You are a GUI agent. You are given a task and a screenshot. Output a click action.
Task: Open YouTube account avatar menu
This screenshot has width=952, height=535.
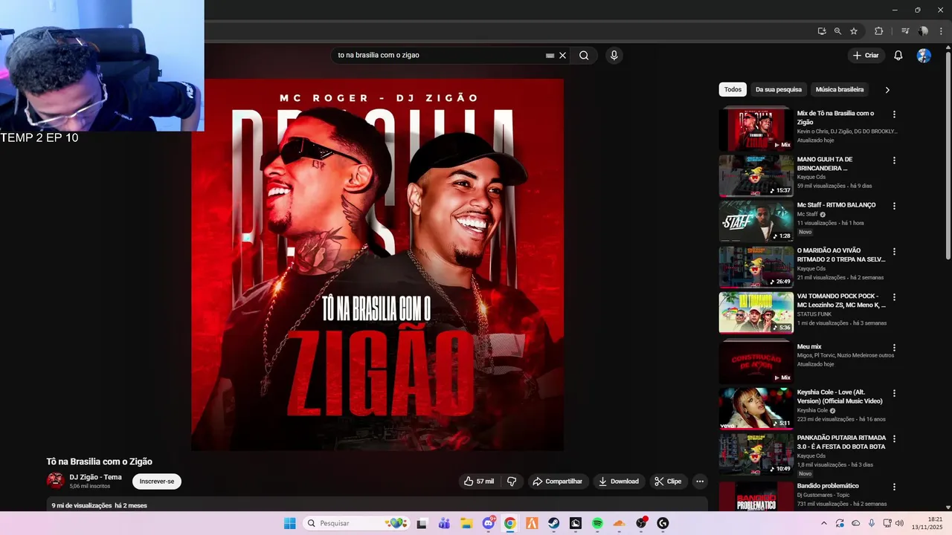(x=924, y=55)
